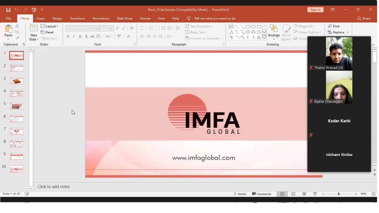
Task: Start Slide Show from status bar icon
Action: (x=315, y=194)
